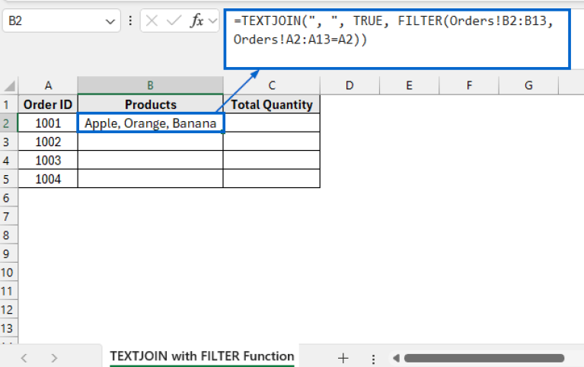Click the Cancel X icon in formula bar

pos(152,21)
